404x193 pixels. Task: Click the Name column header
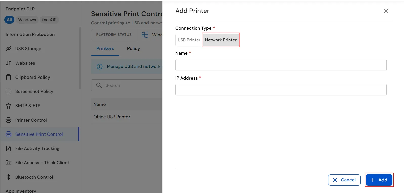(100, 104)
